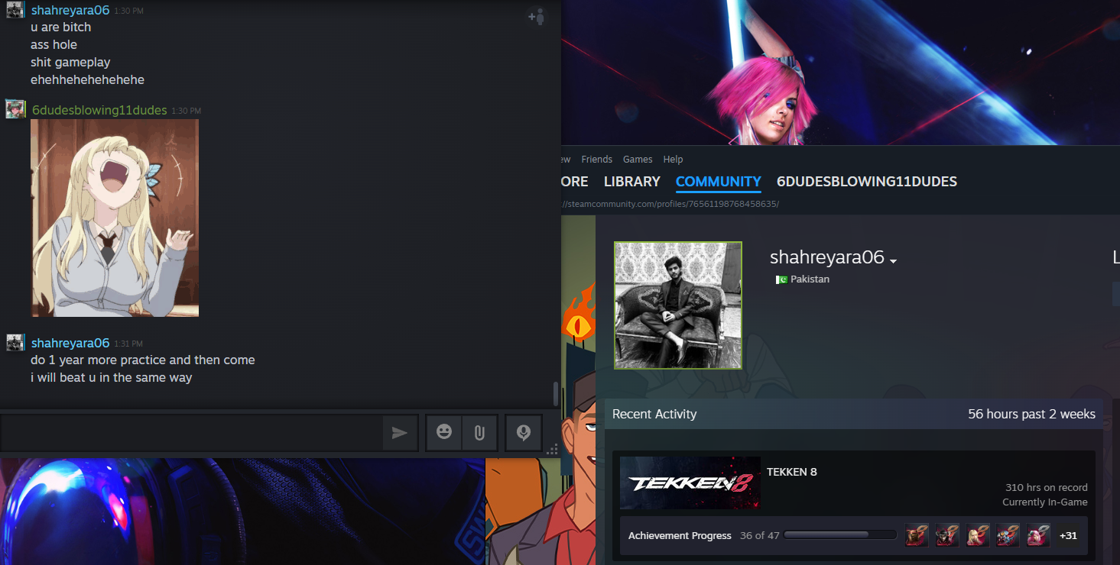Click the paperclip attachment button in chat

[x=479, y=433]
